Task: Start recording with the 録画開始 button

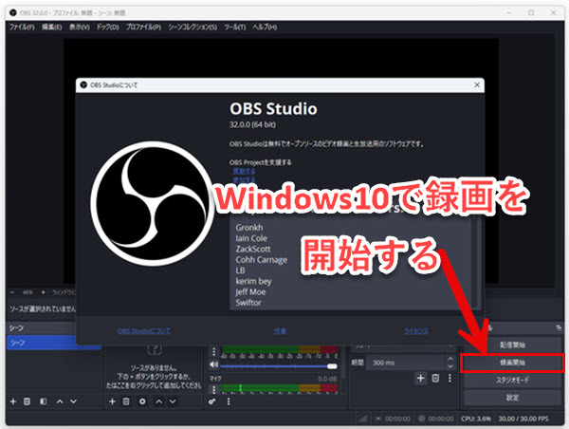Action: pos(512,363)
